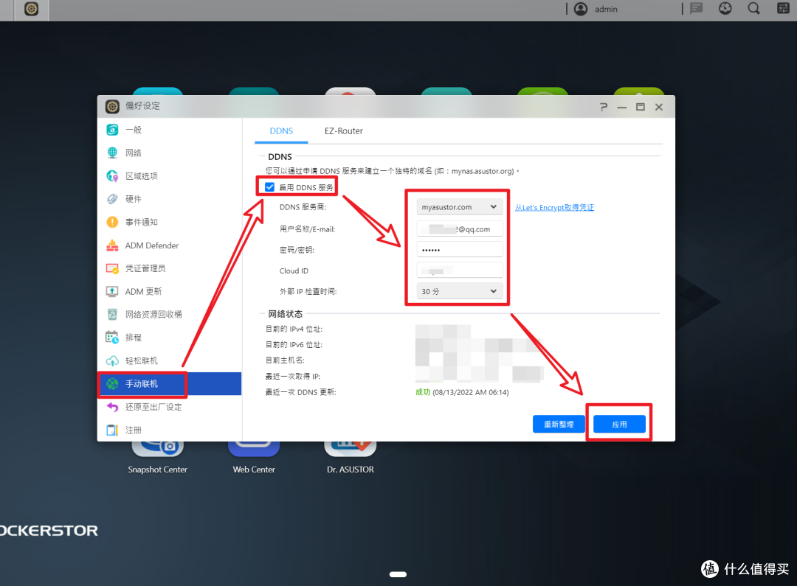Click the 应用 button
This screenshot has width=797, height=586.
[619, 424]
